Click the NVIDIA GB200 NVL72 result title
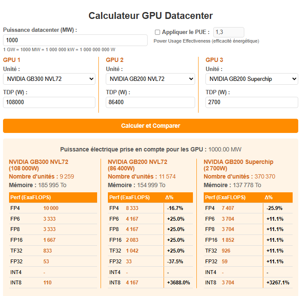Image resolution: width=303 pixels, height=296 pixels. [x=137, y=165]
